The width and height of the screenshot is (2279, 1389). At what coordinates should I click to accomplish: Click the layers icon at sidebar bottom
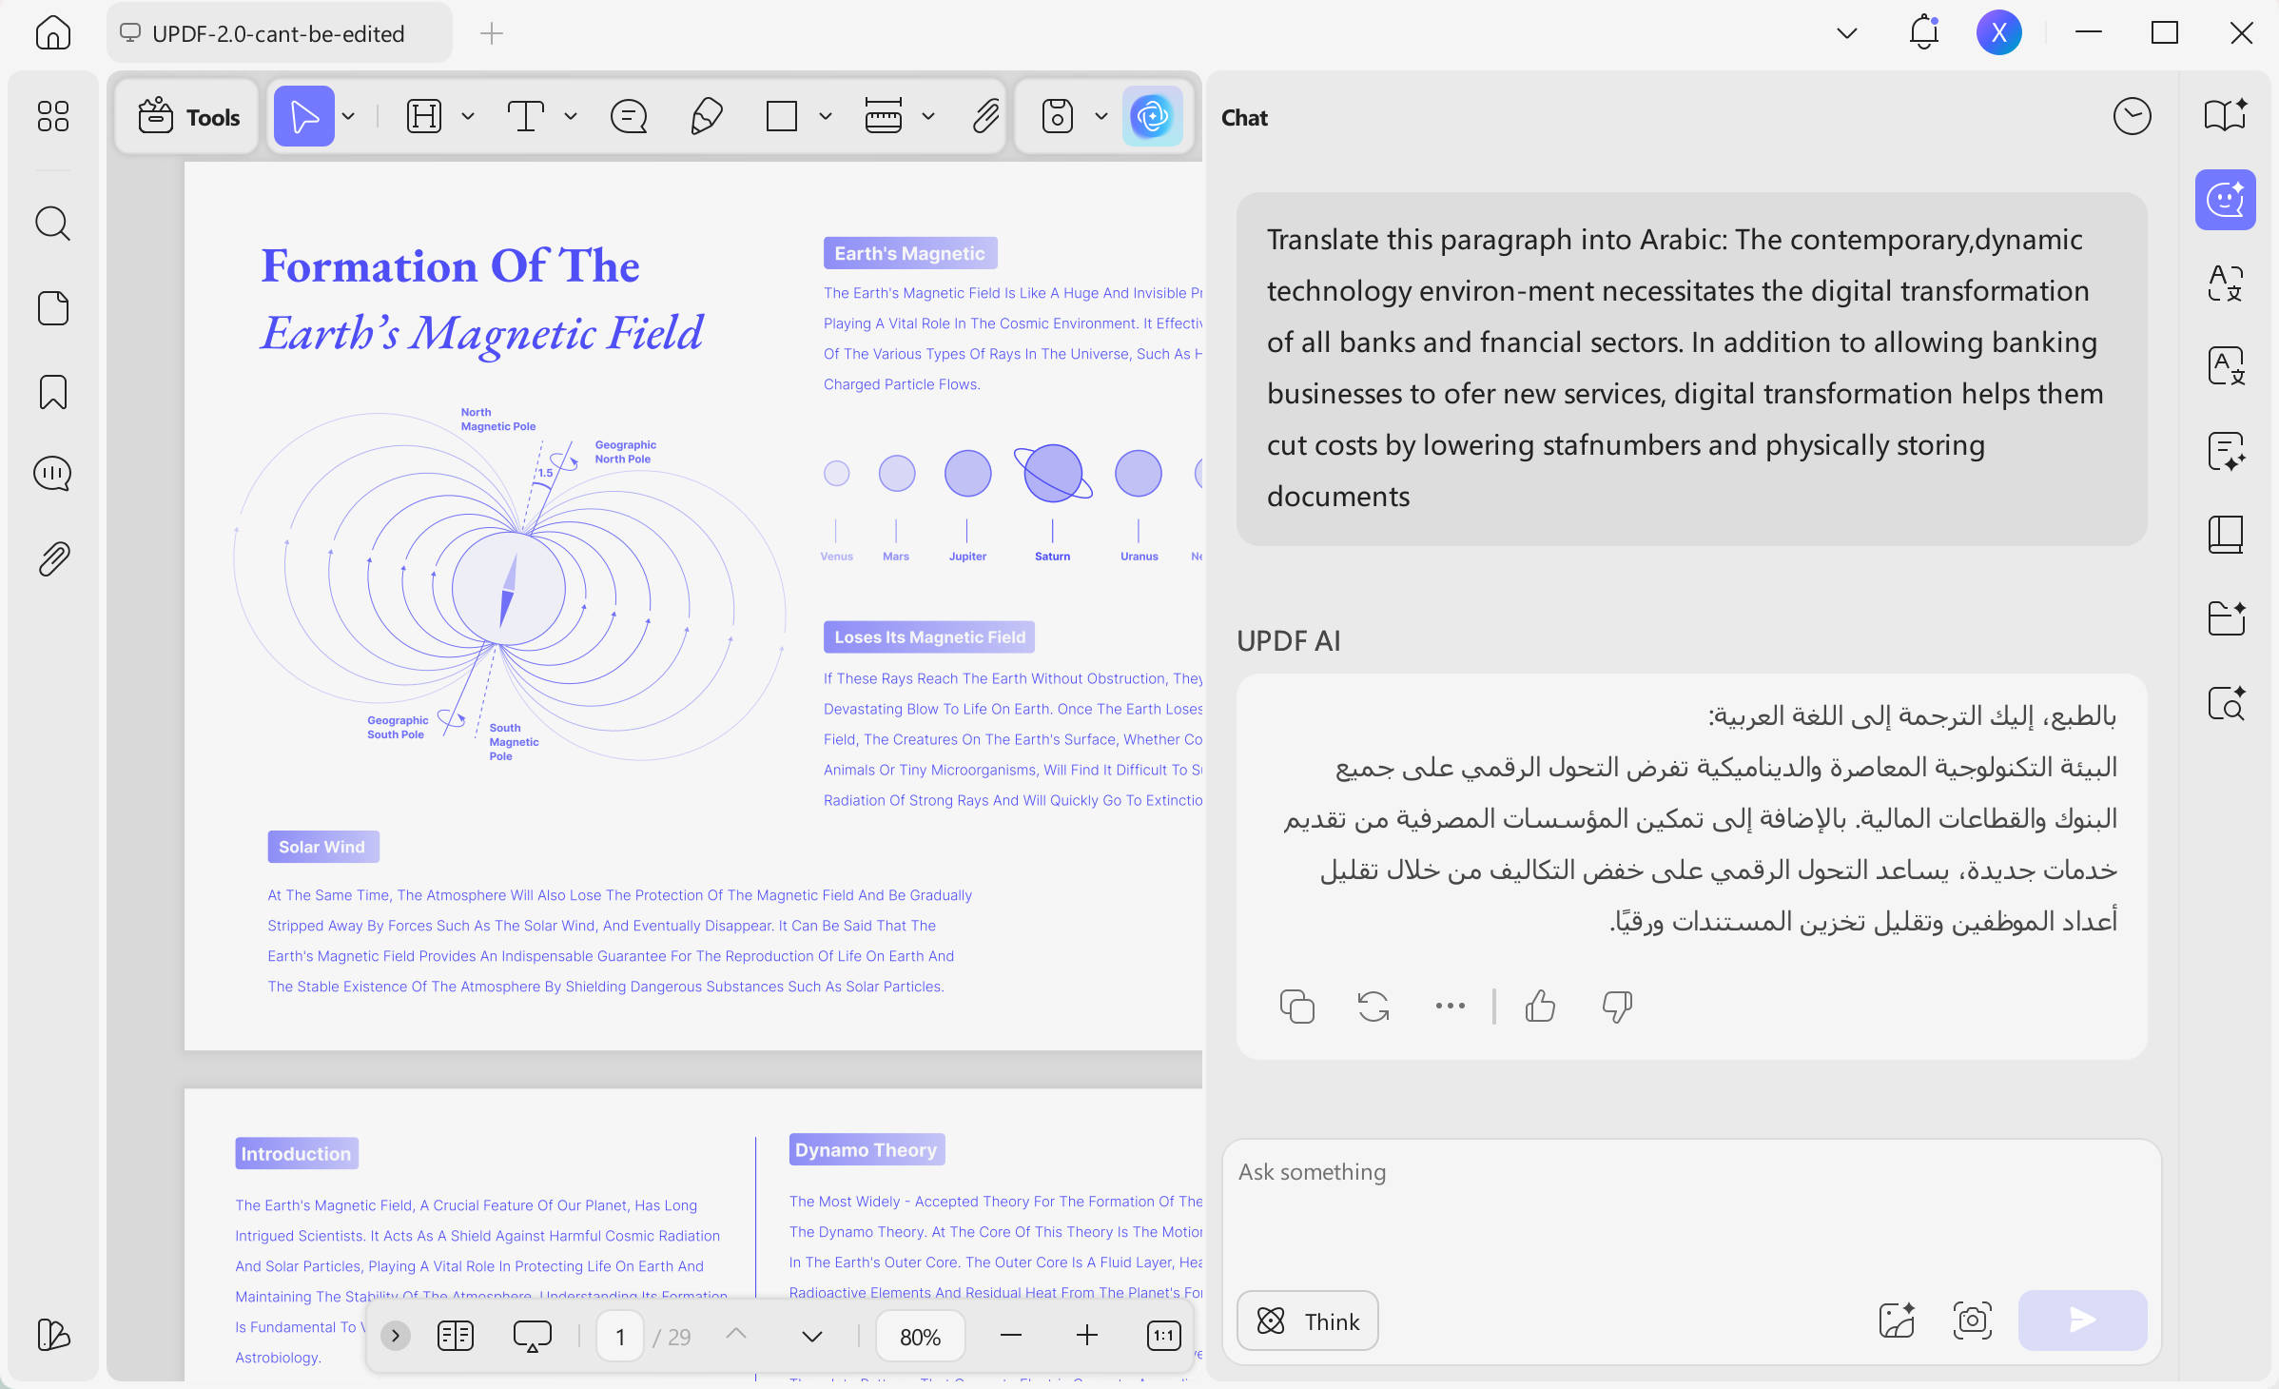coord(53,1335)
